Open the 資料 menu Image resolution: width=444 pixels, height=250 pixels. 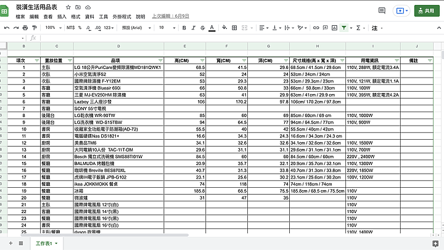click(x=89, y=17)
